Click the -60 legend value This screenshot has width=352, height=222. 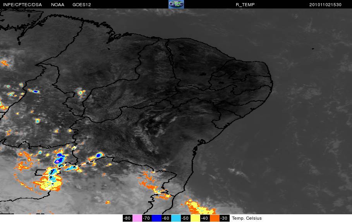point(166,218)
